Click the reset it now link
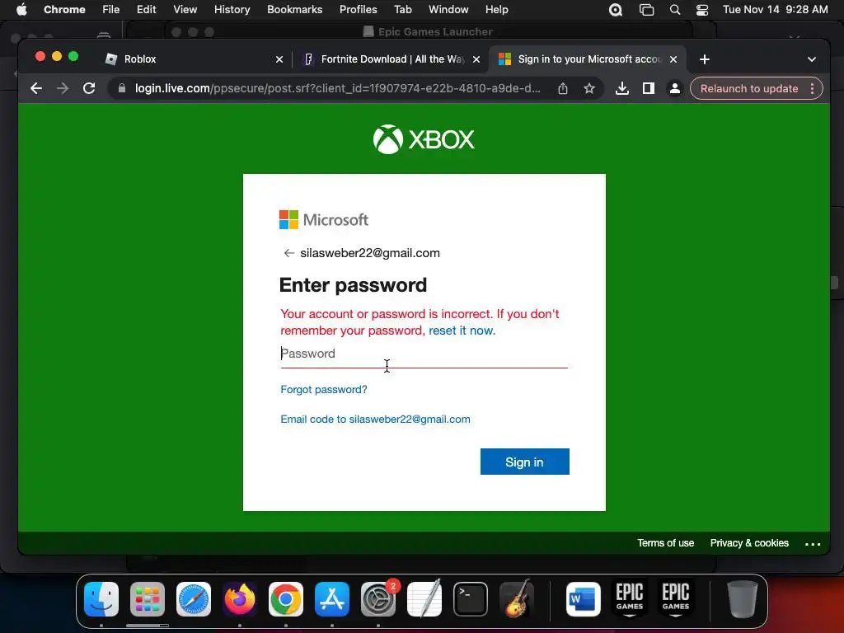 [x=462, y=331]
